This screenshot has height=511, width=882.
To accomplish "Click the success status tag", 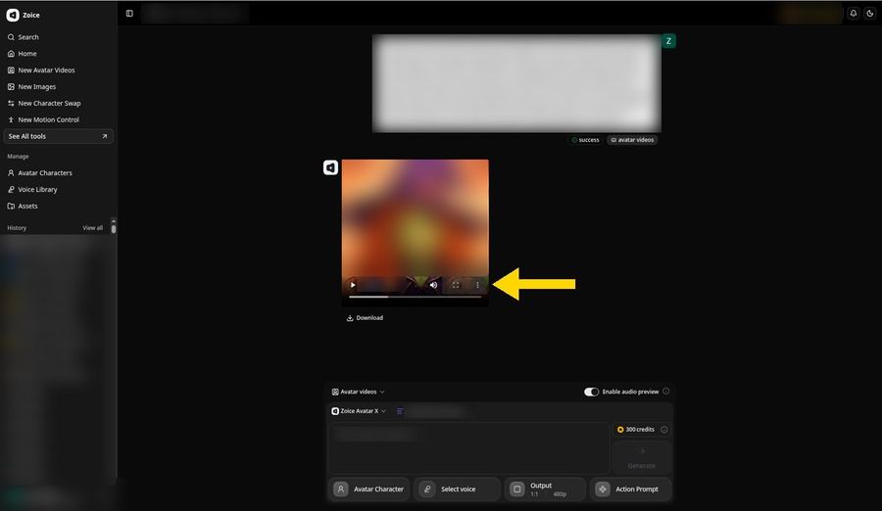I will coord(586,140).
